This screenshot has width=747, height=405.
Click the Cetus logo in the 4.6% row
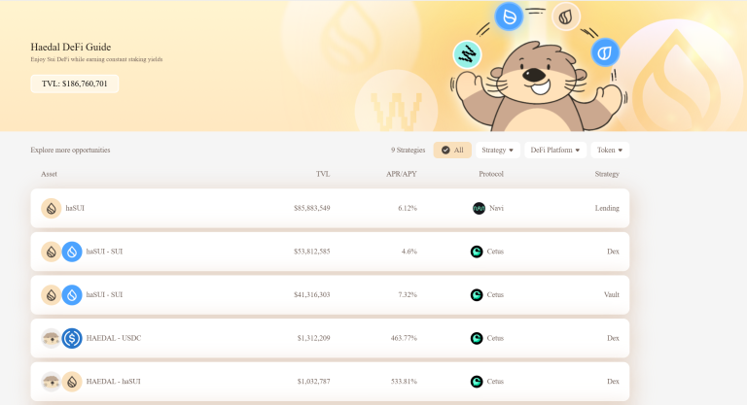477,252
